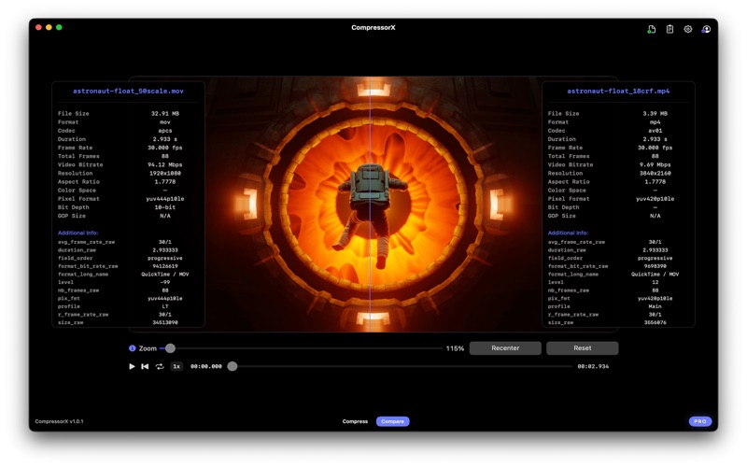Click the right panel Additional Info heading

tap(568, 233)
